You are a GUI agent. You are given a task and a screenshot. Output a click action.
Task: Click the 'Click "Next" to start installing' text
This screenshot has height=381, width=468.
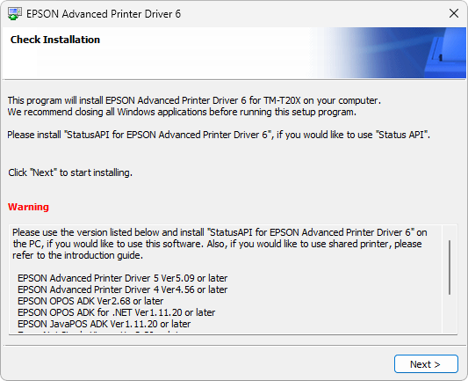point(70,172)
